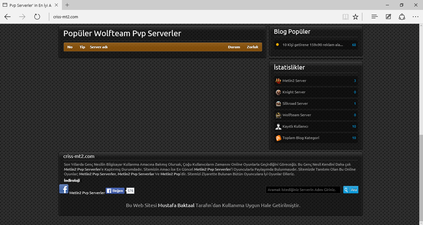Click the Toplam Blog Kategori label
Image resolution: width=423 pixels, height=225 pixels.
301,138
